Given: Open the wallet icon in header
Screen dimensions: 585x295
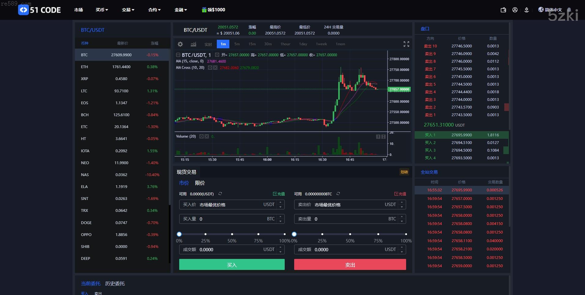Looking at the screenshot, I should [x=503, y=10].
